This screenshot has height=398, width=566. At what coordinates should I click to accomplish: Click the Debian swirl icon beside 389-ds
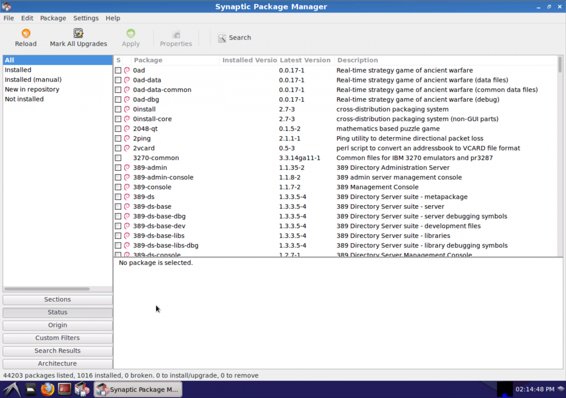[x=127, y=197]
